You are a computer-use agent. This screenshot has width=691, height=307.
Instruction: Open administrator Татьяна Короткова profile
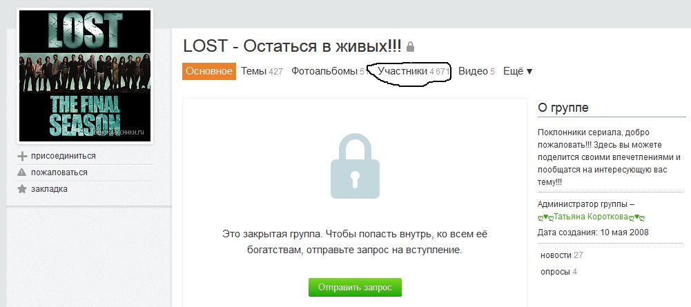click(x=592, y=217)
